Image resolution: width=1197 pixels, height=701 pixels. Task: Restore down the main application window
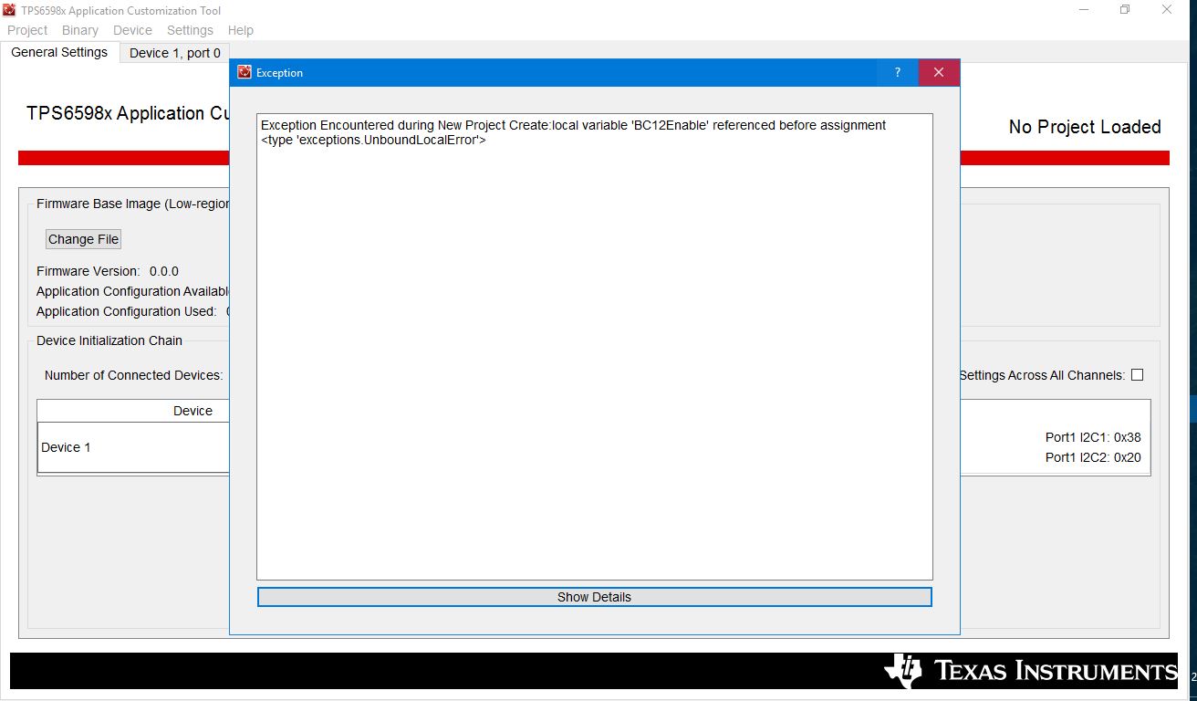tap(1125, 10)
